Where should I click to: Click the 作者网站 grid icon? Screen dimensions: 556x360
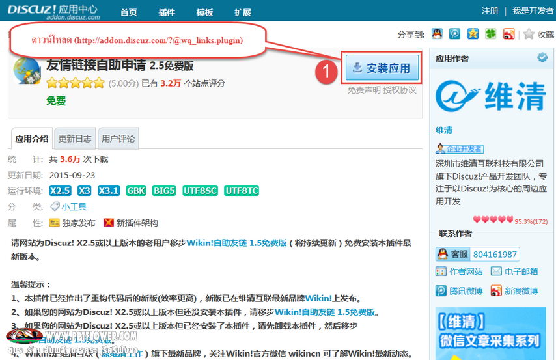point(441,271)
